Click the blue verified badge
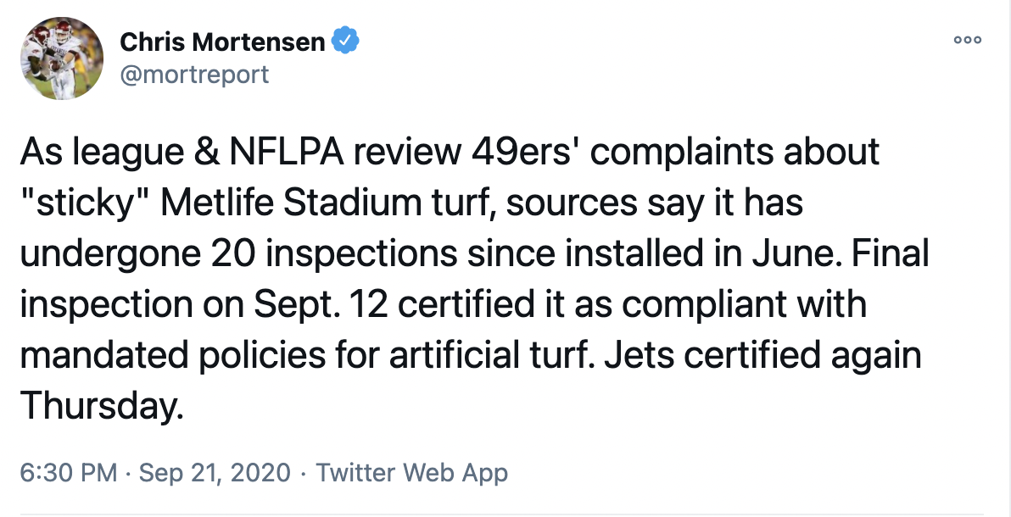Image resolution: width=1011 pixels, height=517 pixels. pyautogui.click(x=345, y=42)
